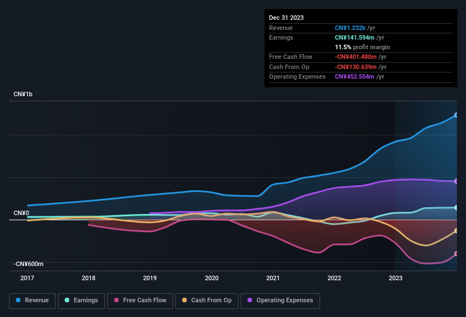The width and height of the screenshot is (466, 317).
Task: Click the pink Free Cash Flow end-point marker
Action: pyautogui.click(x=456, y=254)
